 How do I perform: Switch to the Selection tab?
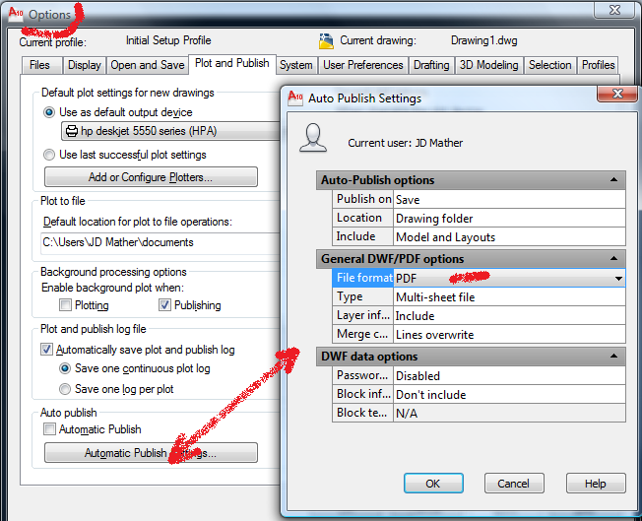point(549,65)
